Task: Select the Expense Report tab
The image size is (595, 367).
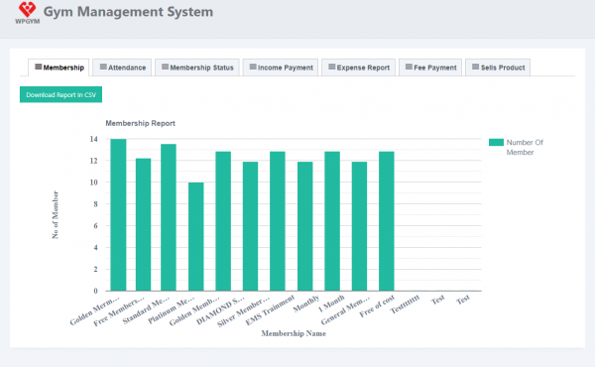Action: pos(359,67)
